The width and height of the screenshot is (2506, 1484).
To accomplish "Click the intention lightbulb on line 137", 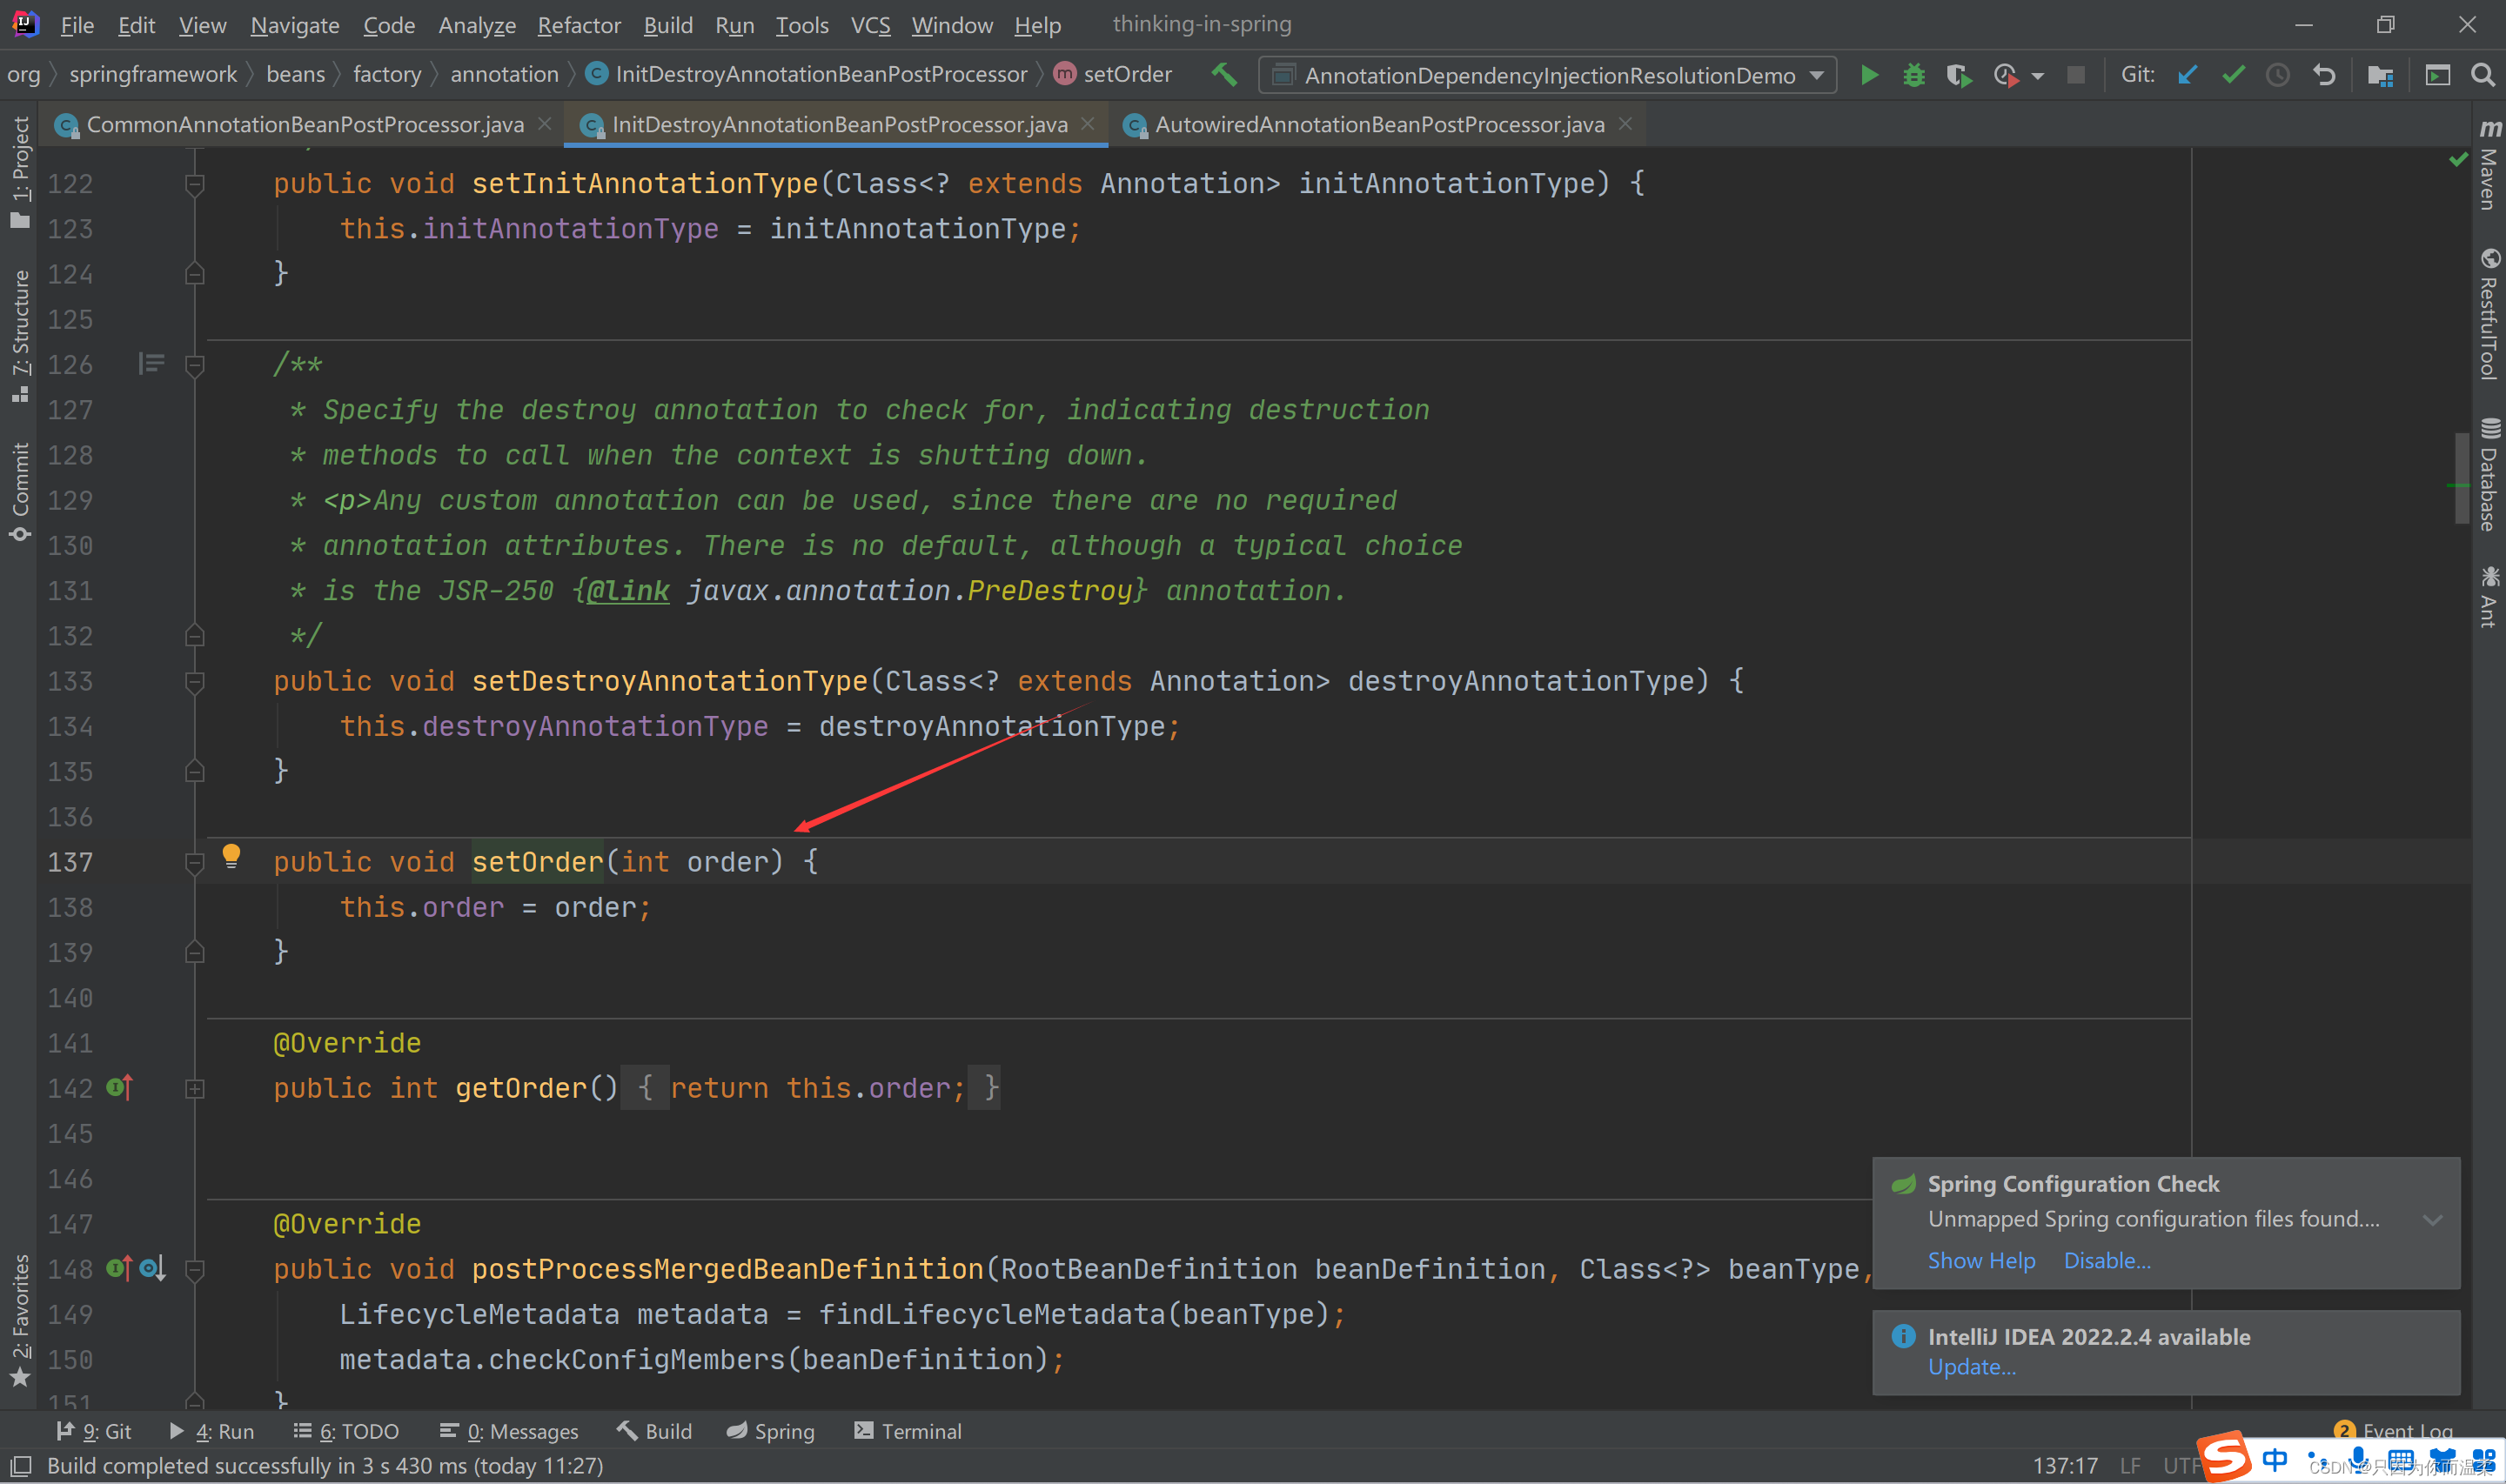I will coord(231,855).
